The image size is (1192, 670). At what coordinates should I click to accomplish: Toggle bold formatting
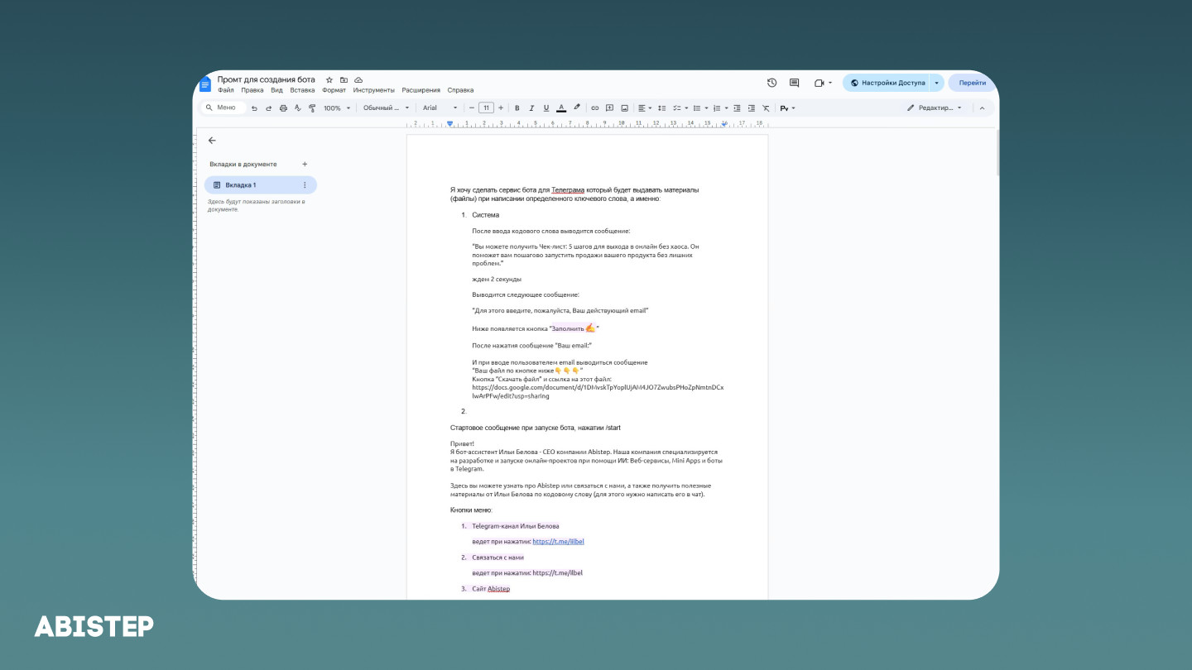pyautogui.click(x=517, y=108)
